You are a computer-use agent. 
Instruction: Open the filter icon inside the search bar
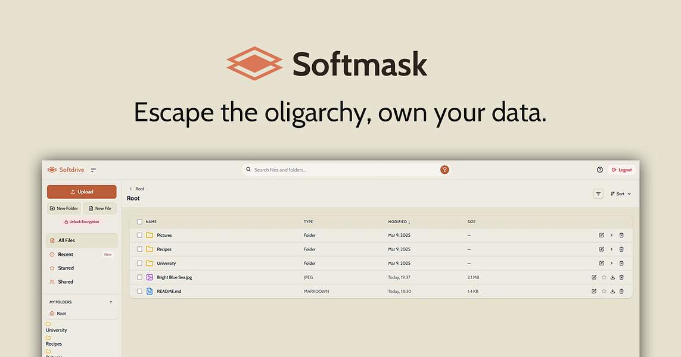point(444,170)
